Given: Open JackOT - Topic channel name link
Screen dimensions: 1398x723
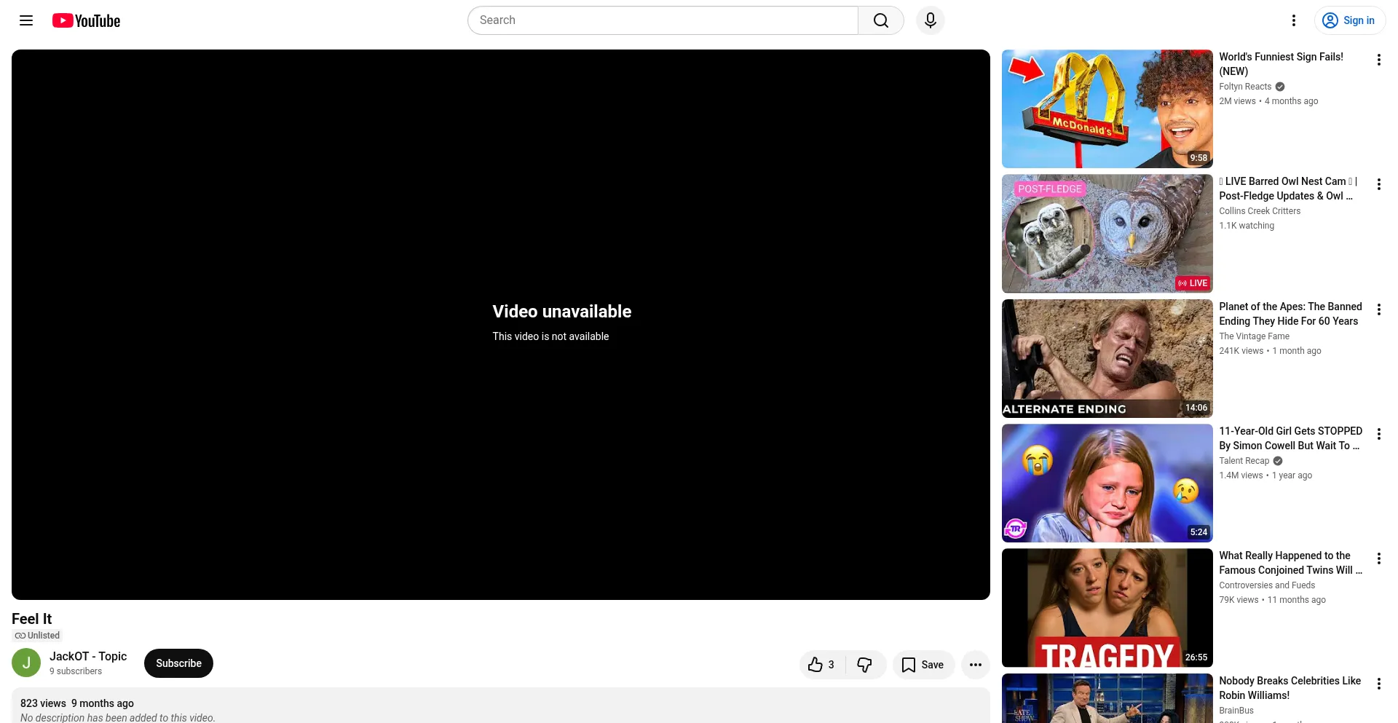Looking at the screenshot, I should 88,656.
